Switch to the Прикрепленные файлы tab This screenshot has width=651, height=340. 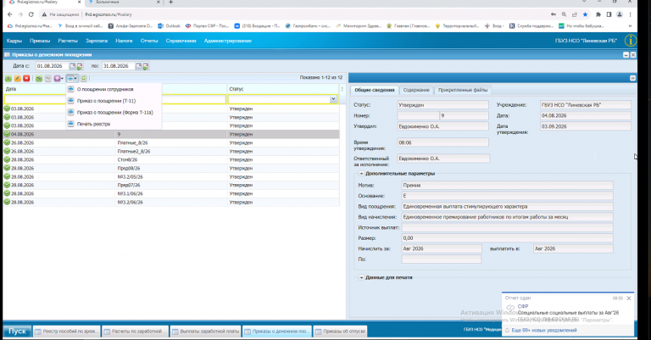[x=463, y=90]
